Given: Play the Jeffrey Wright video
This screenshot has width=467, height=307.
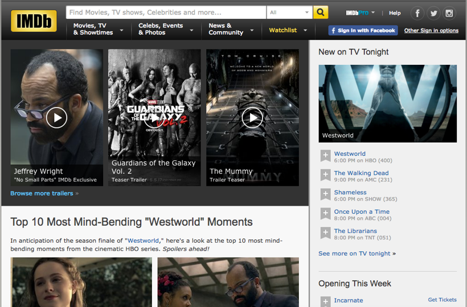Looking at the screenshot, I should click(x=56, y=118).
